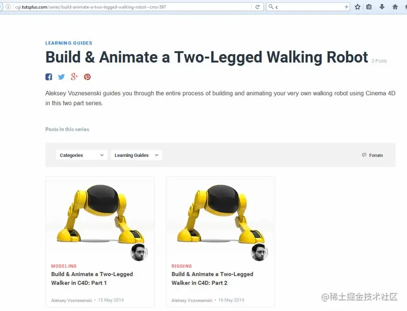Bookmark this page with the star icon
This screenshot has height=311, width=407.
coord(357,7)
